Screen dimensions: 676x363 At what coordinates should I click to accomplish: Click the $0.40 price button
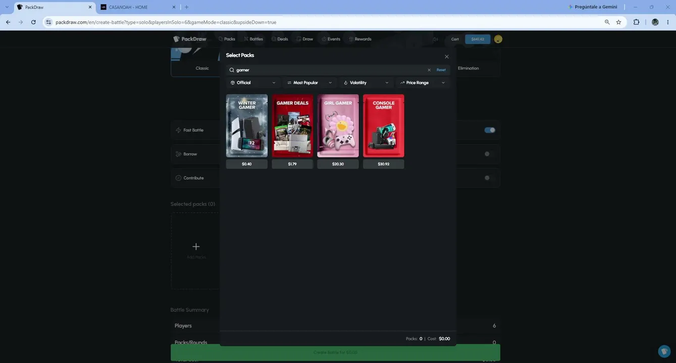click(247, 164)
